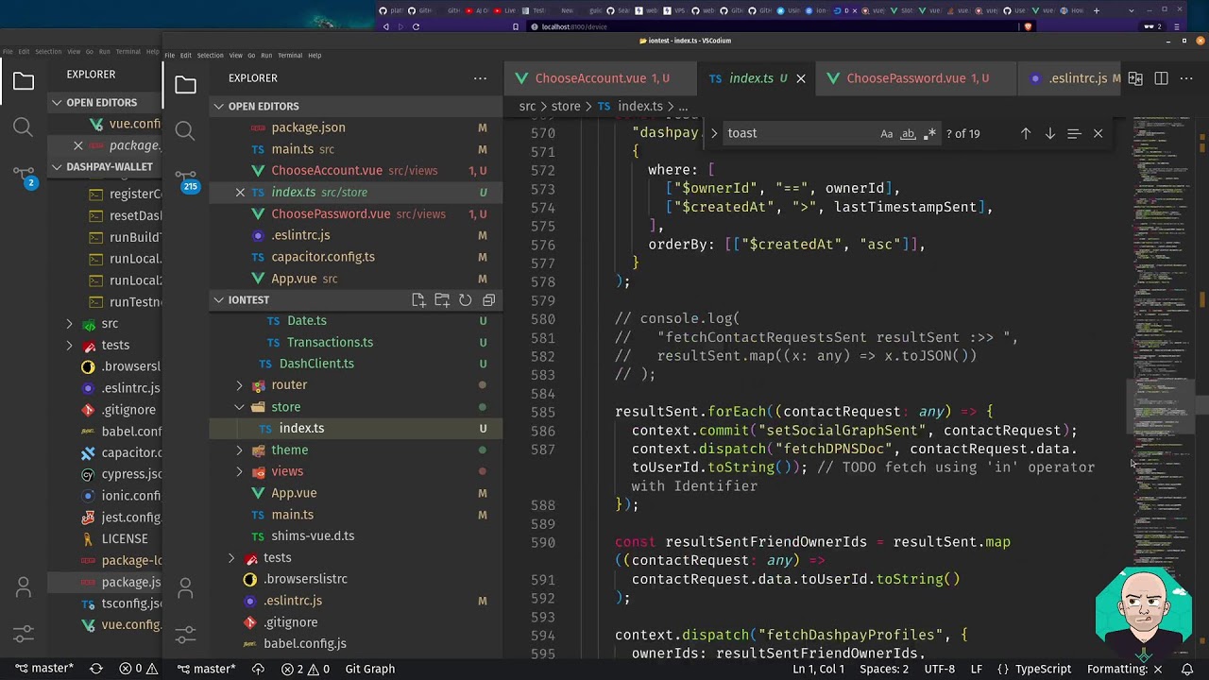Open Git Graph from status bar
The width and height of the screenshot is (1209, 680).
click(x=369, y=669)
